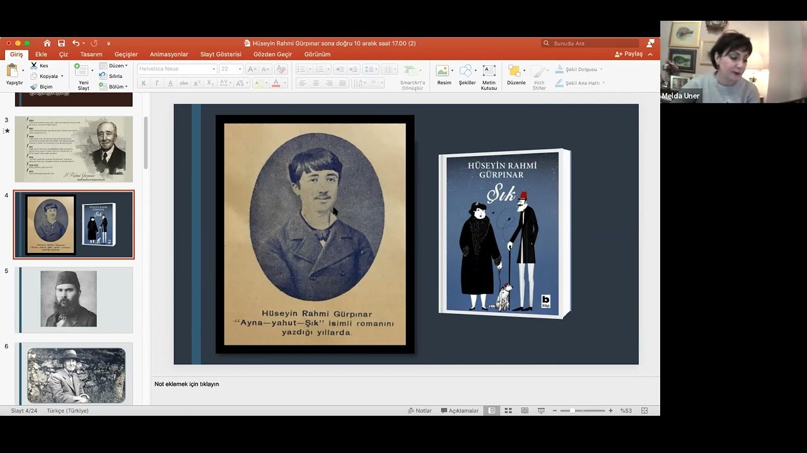
Task: Save the presentation with the floppy disk icon
Action: click(x=61, y=43)
